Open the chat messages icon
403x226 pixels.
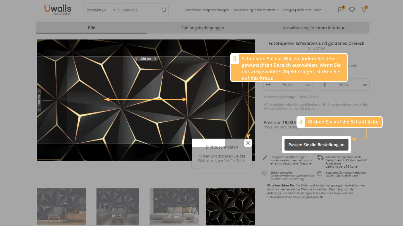coord(340,10)
